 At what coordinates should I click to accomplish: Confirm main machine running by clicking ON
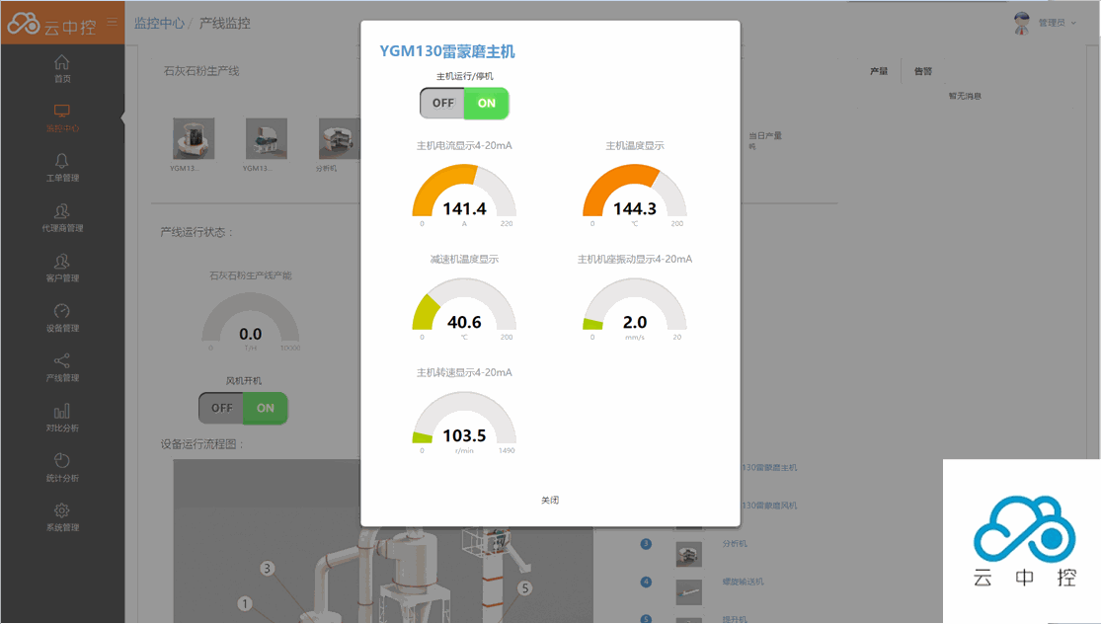tap(486, 103)
